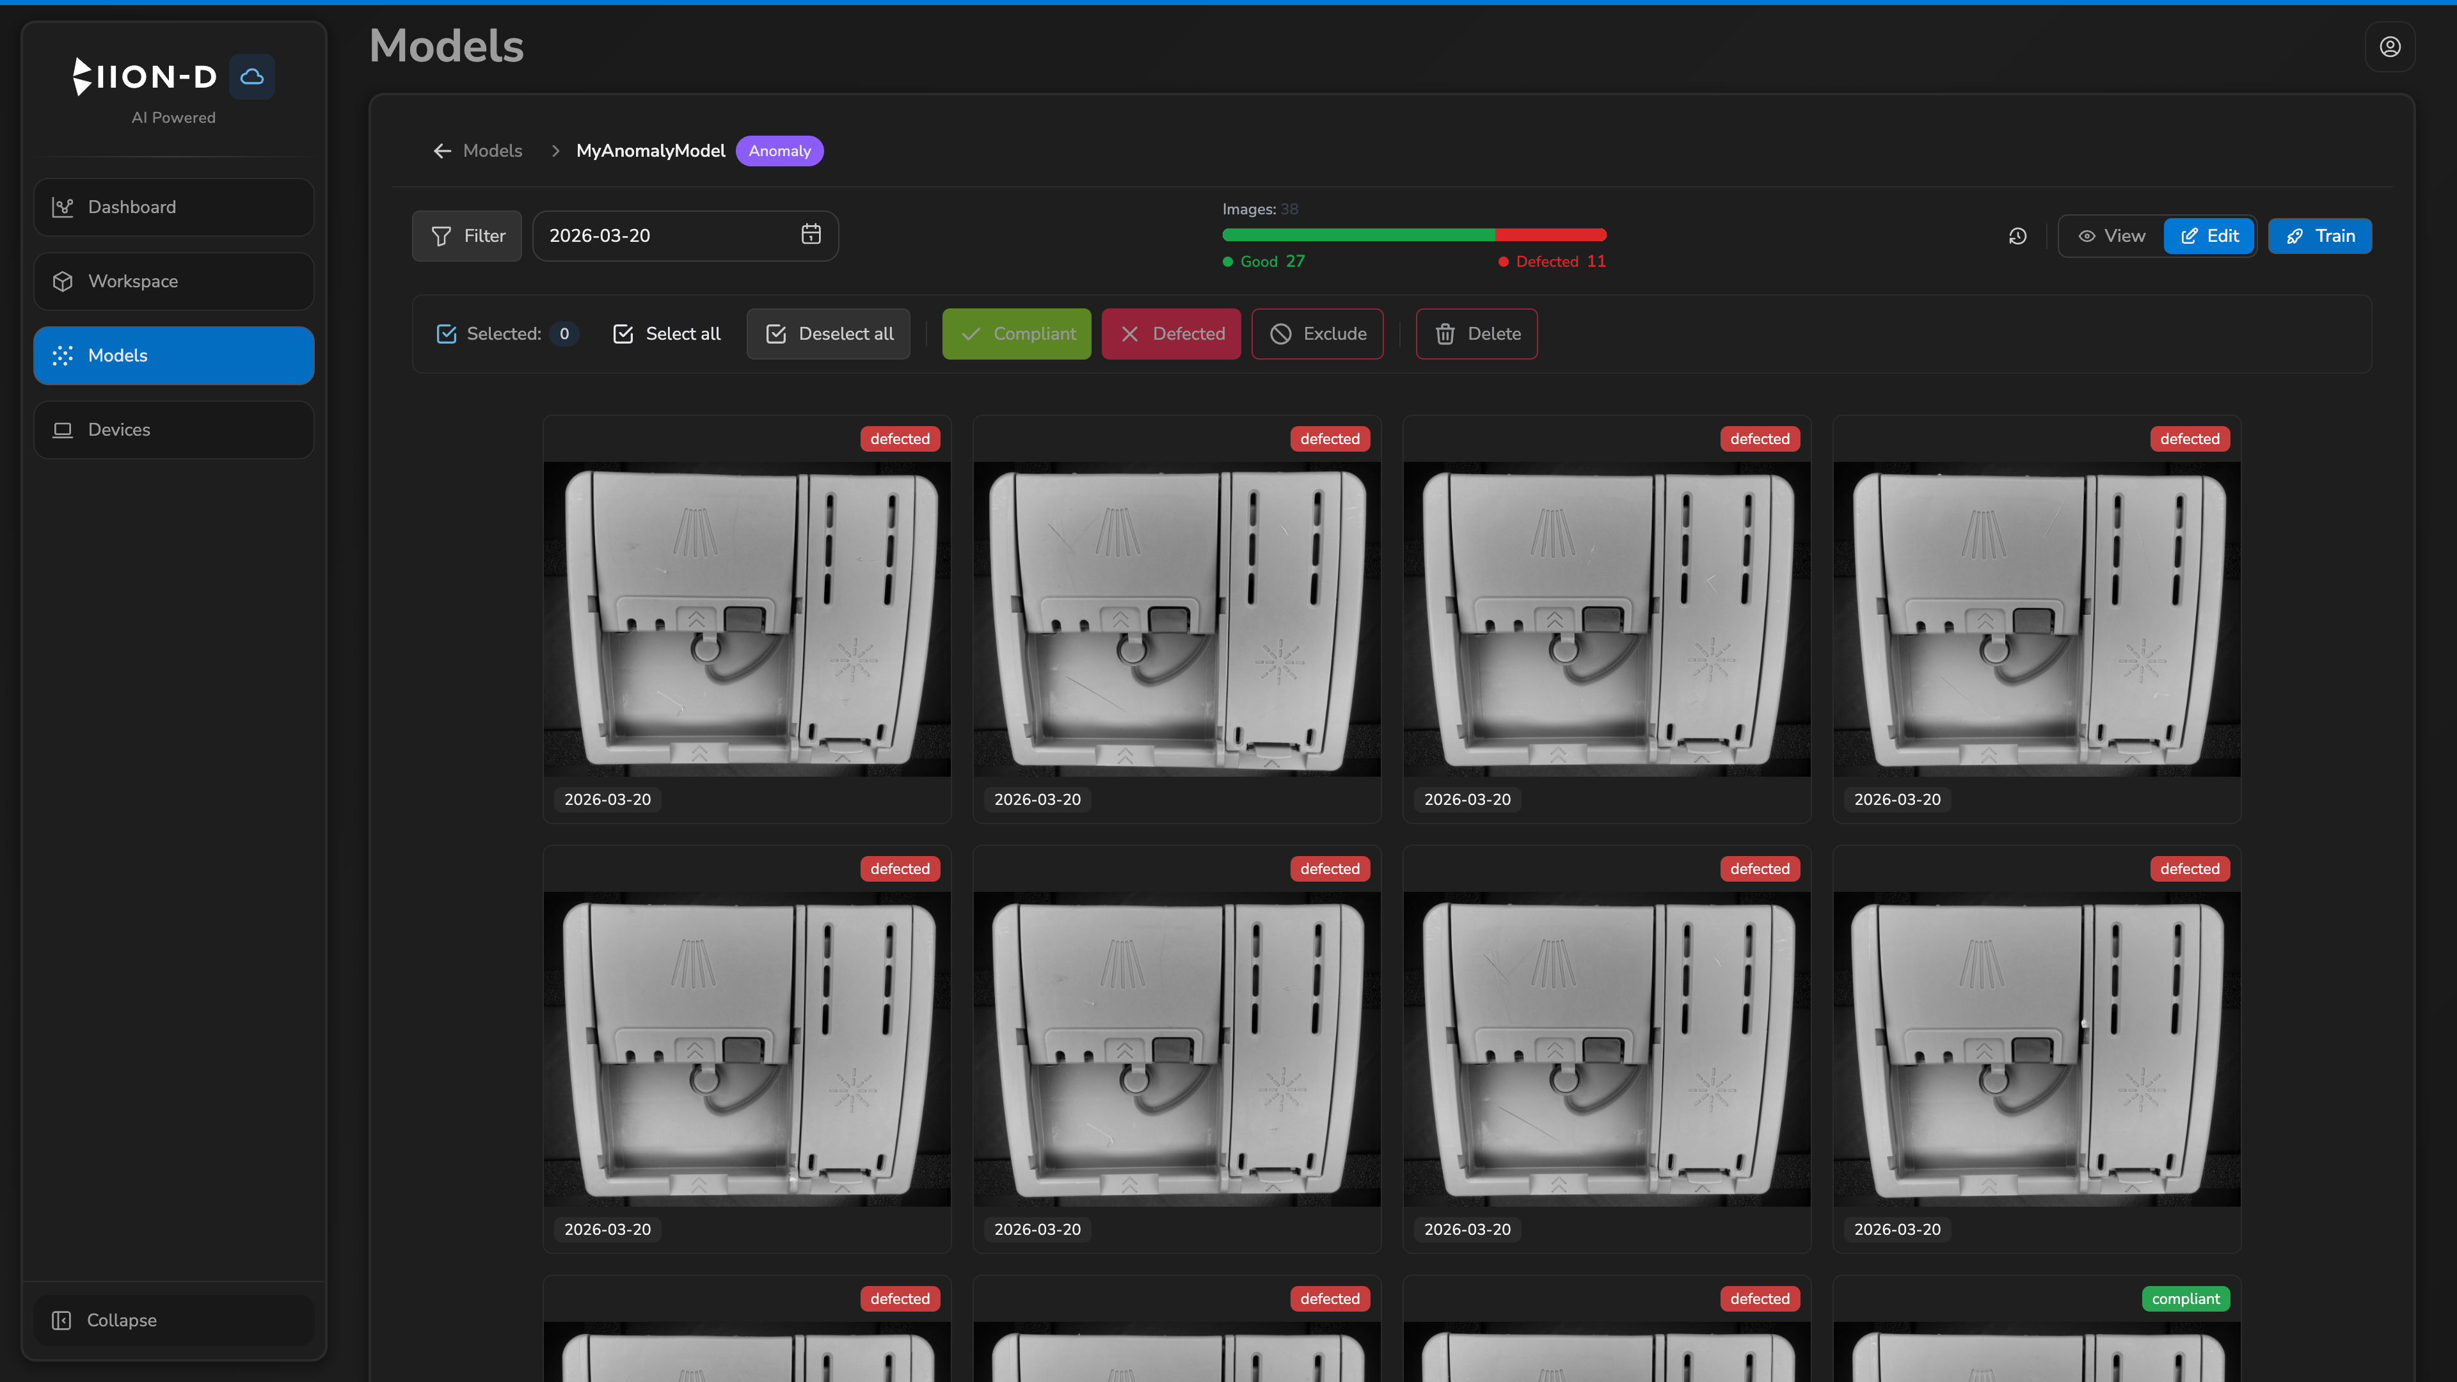Select the second image in the second row
The height and width of the screenshot is (1382, 2457).
tap(1177, 1049)
